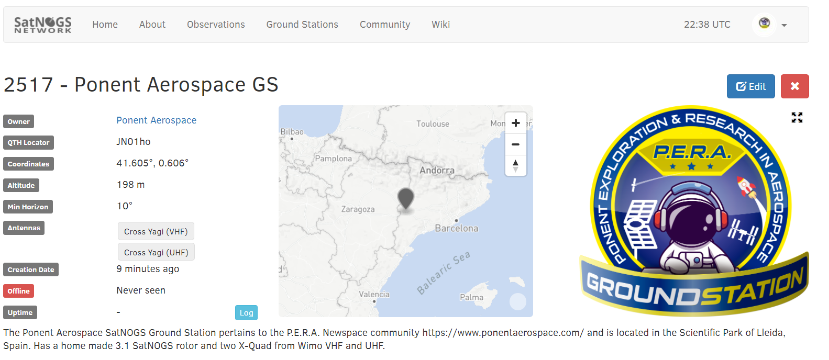Zoom out on the map
This screenshot has width=829, height=360.
click(516, 144)
